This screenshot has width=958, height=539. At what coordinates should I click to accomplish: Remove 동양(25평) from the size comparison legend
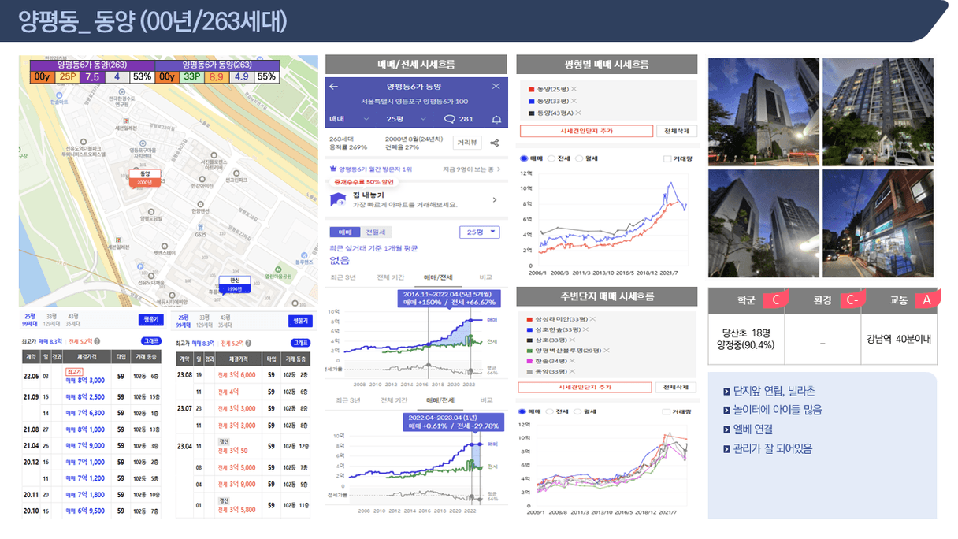coord(574,90)
